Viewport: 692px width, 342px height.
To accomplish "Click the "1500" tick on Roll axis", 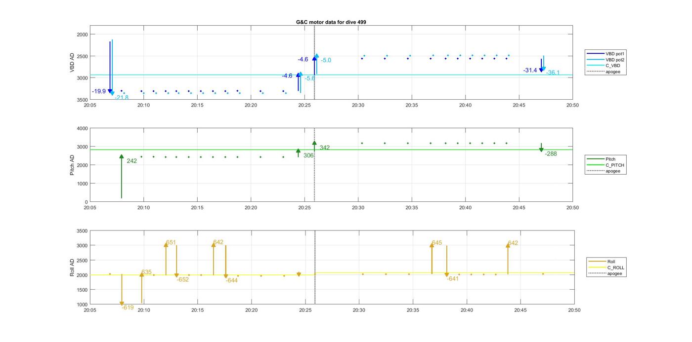I will click(82, 290).
